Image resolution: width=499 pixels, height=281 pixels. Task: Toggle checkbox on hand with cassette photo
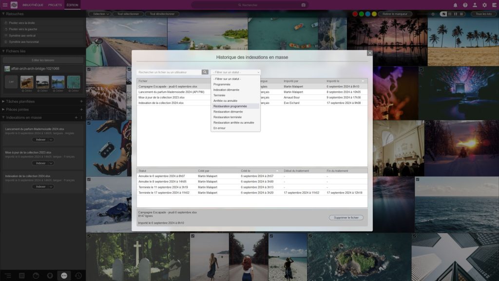[x=89, y=123]
